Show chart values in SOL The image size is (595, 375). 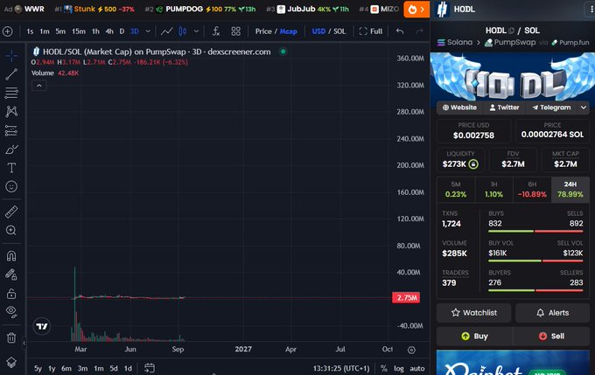(339, 31)
